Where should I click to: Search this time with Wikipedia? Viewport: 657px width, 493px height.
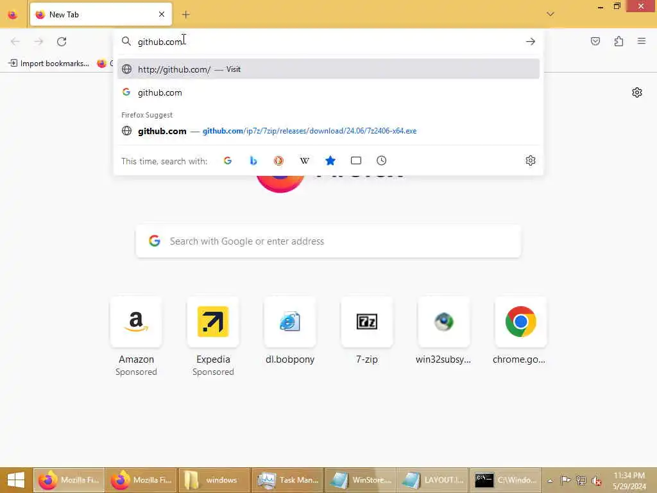pyautogui.click(x=305, y=160)
